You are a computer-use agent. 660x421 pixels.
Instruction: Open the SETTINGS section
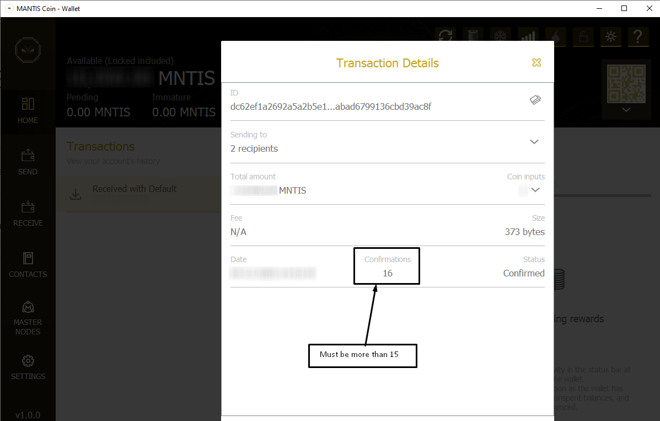28,367
